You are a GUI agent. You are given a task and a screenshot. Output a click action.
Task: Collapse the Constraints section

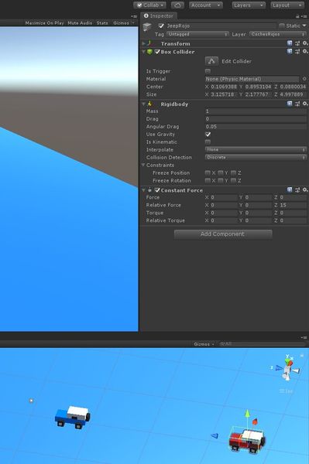pyautogui.click(x=143, y=165)
